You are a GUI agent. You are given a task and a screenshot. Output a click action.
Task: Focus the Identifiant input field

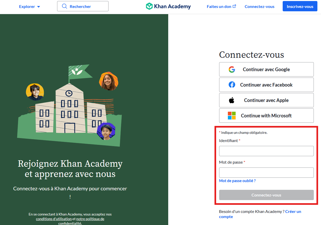click(x=266, y=151)
